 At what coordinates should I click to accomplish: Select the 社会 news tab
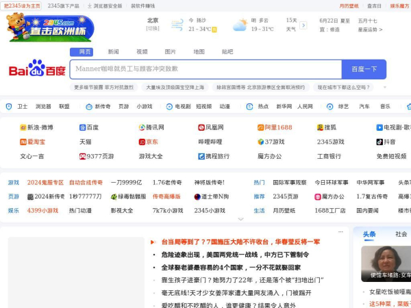(x=401, y=234)
